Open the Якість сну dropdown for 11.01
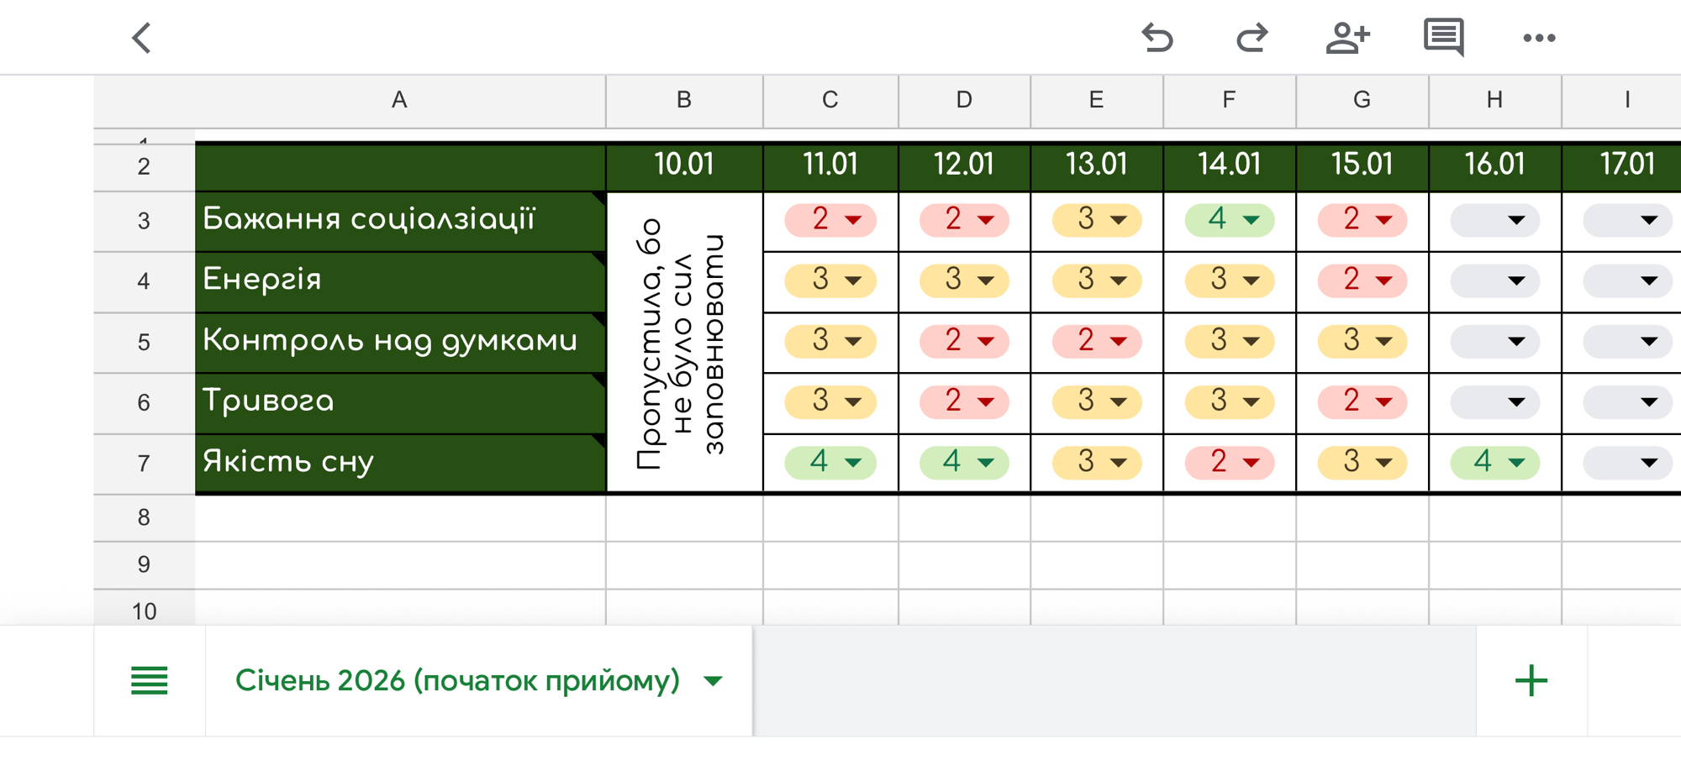 [x=830, y=462]
